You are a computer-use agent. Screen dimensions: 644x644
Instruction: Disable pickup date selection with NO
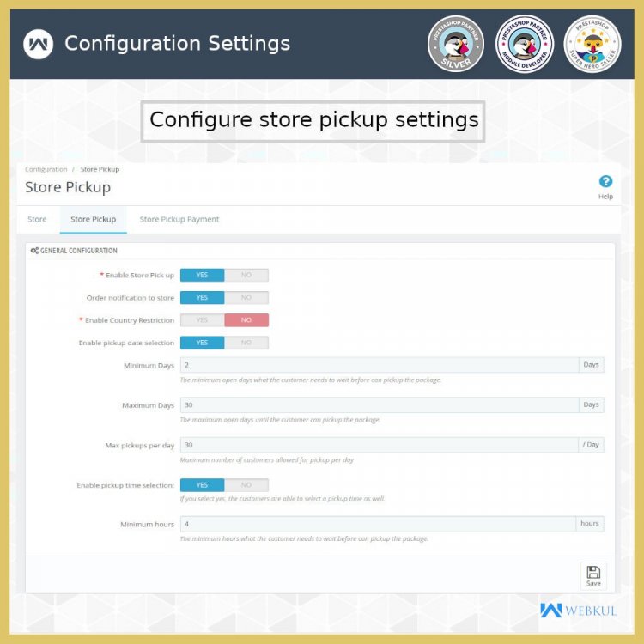[x=246, y=343]
